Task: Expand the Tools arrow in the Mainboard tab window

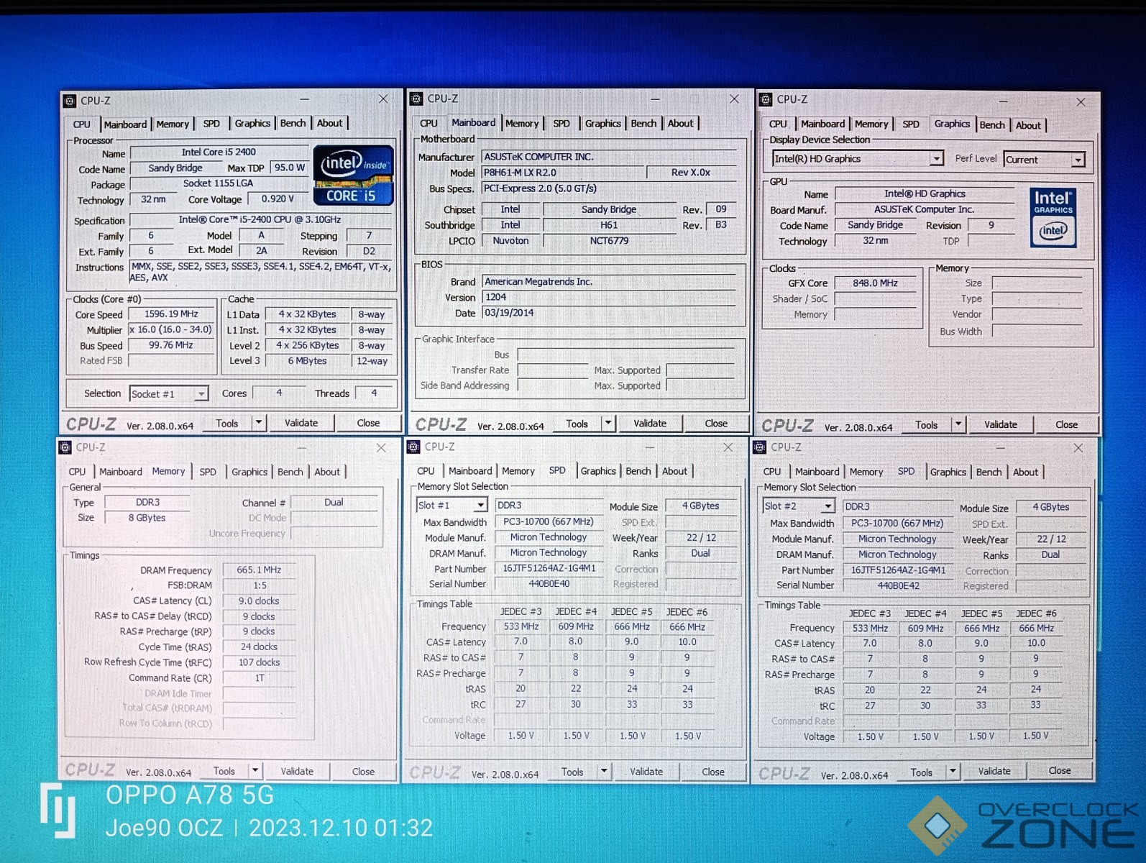Action: (x=608, y=424)
